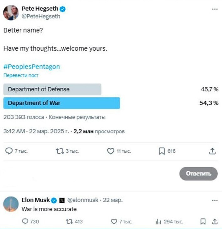Bookmark the Pete Hegseth post
This screenshot has height=229, width=222.
coord(162,151)
